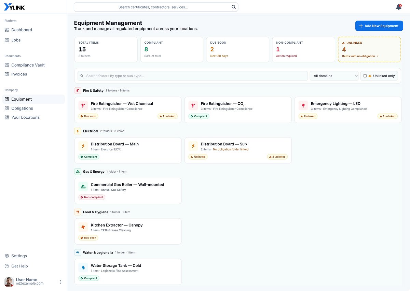Focus the search folders by type field
Screen dimensions: 410x291
pyautogui.click(x=193, y=76)
